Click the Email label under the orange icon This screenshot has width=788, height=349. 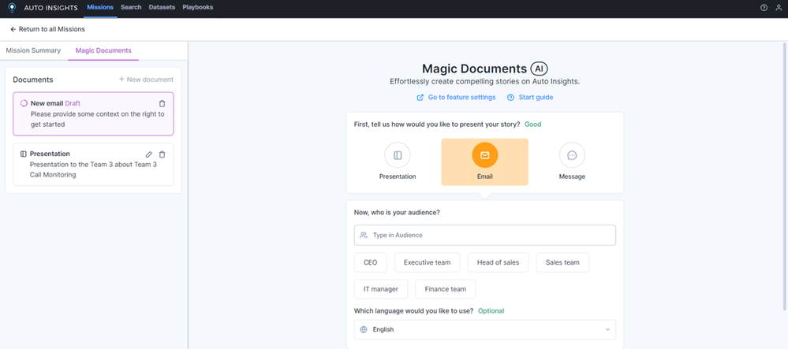484,176
